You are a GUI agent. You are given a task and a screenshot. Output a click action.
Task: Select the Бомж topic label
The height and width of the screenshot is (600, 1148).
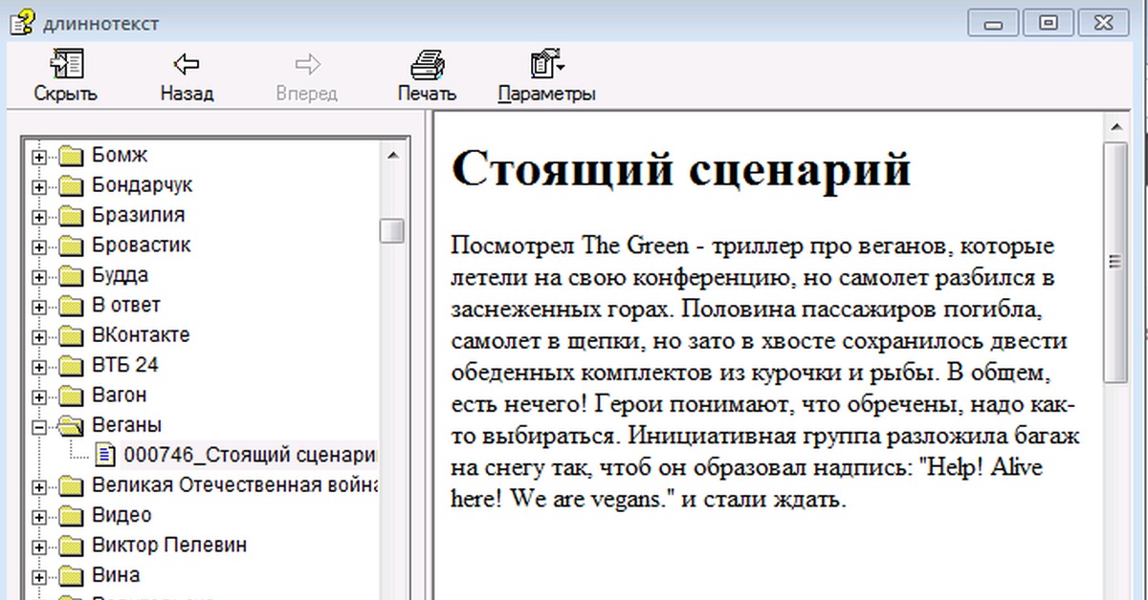click(120, 155)
